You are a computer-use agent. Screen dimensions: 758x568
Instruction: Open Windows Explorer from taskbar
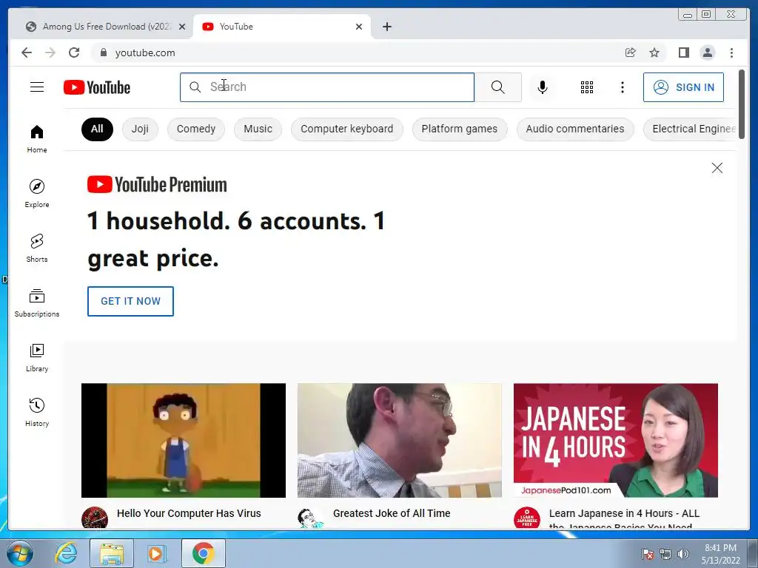point(112,553)
